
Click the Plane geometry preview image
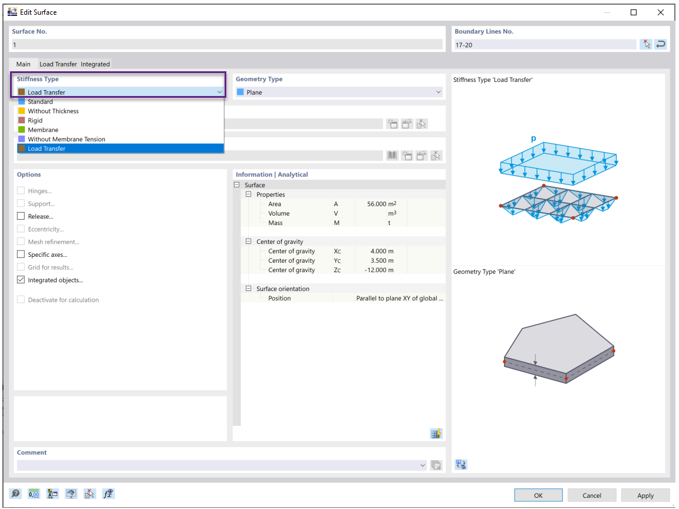point(559,350)
